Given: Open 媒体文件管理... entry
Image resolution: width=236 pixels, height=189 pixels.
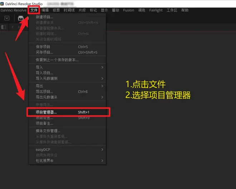Looking at the screenshot, I should click(67, 131).
